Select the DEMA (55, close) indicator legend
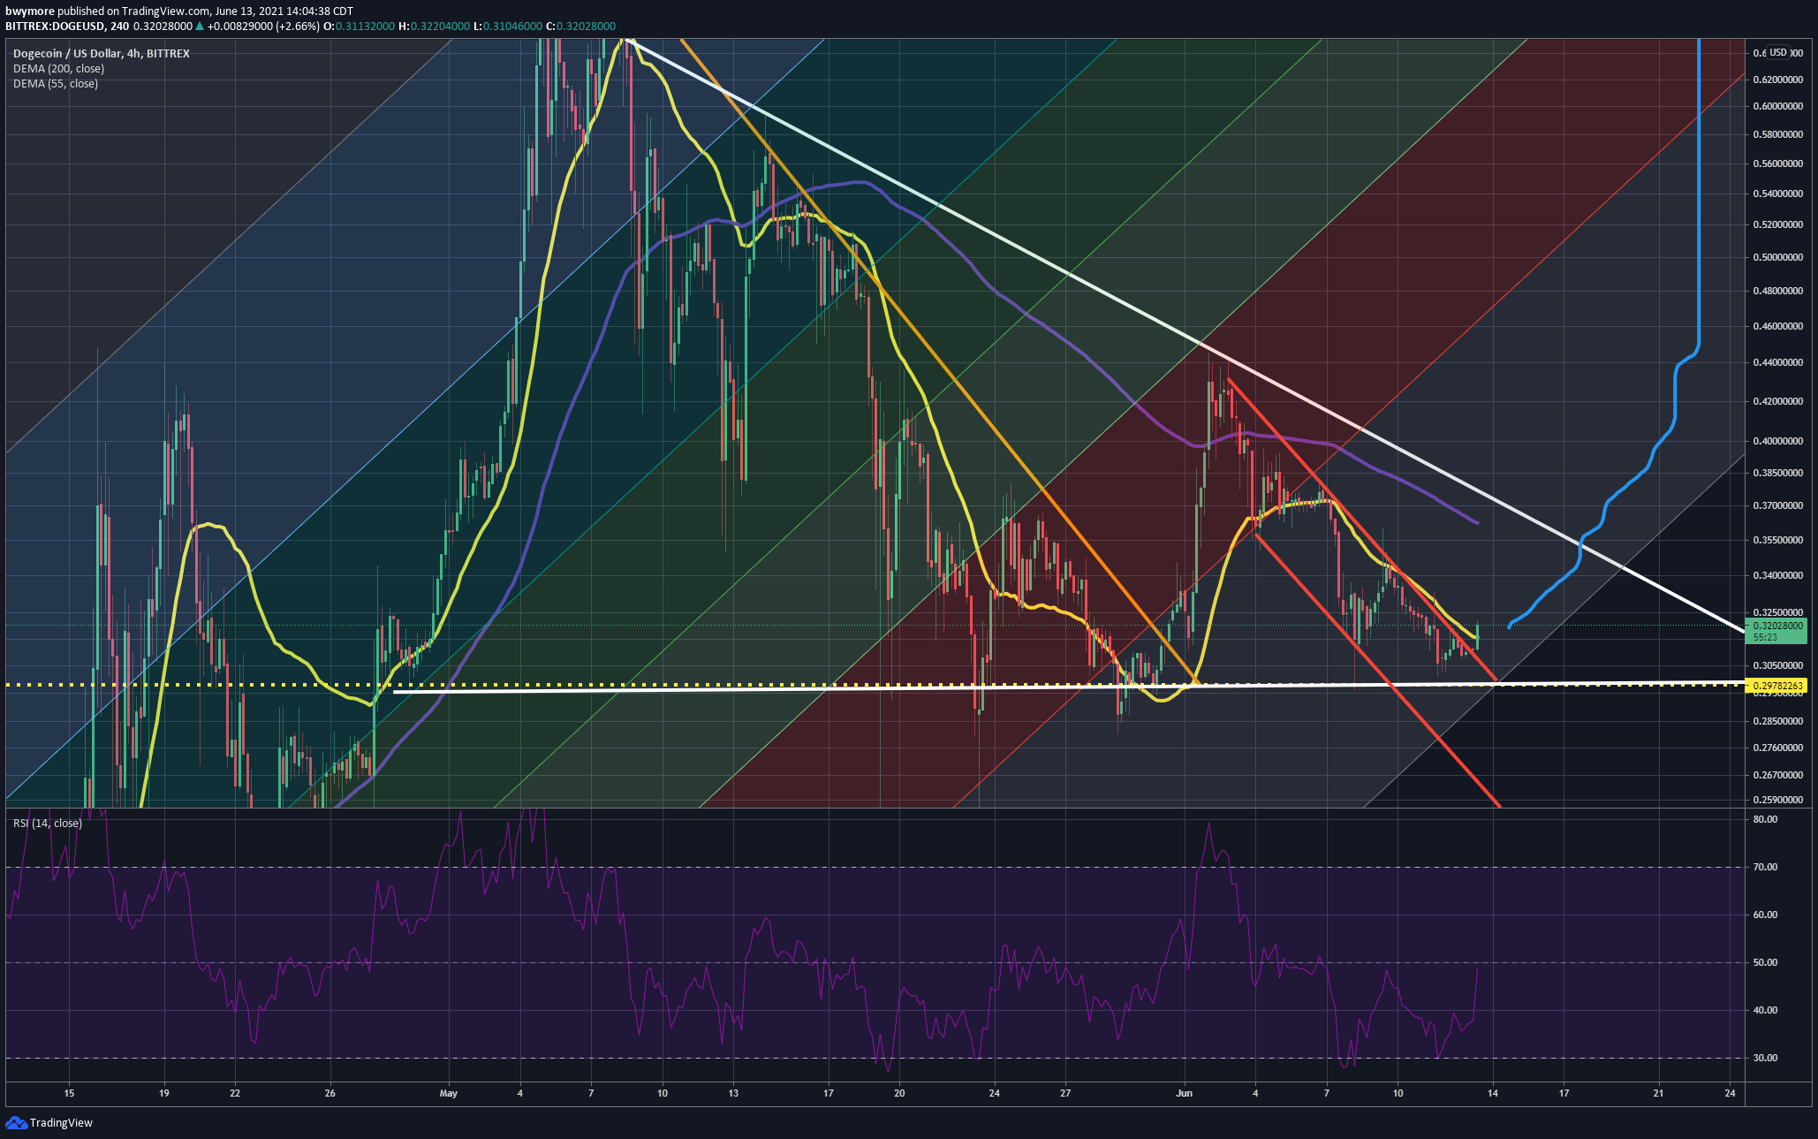Viewport: 1818px width, 1139px height. pos(56,83)
